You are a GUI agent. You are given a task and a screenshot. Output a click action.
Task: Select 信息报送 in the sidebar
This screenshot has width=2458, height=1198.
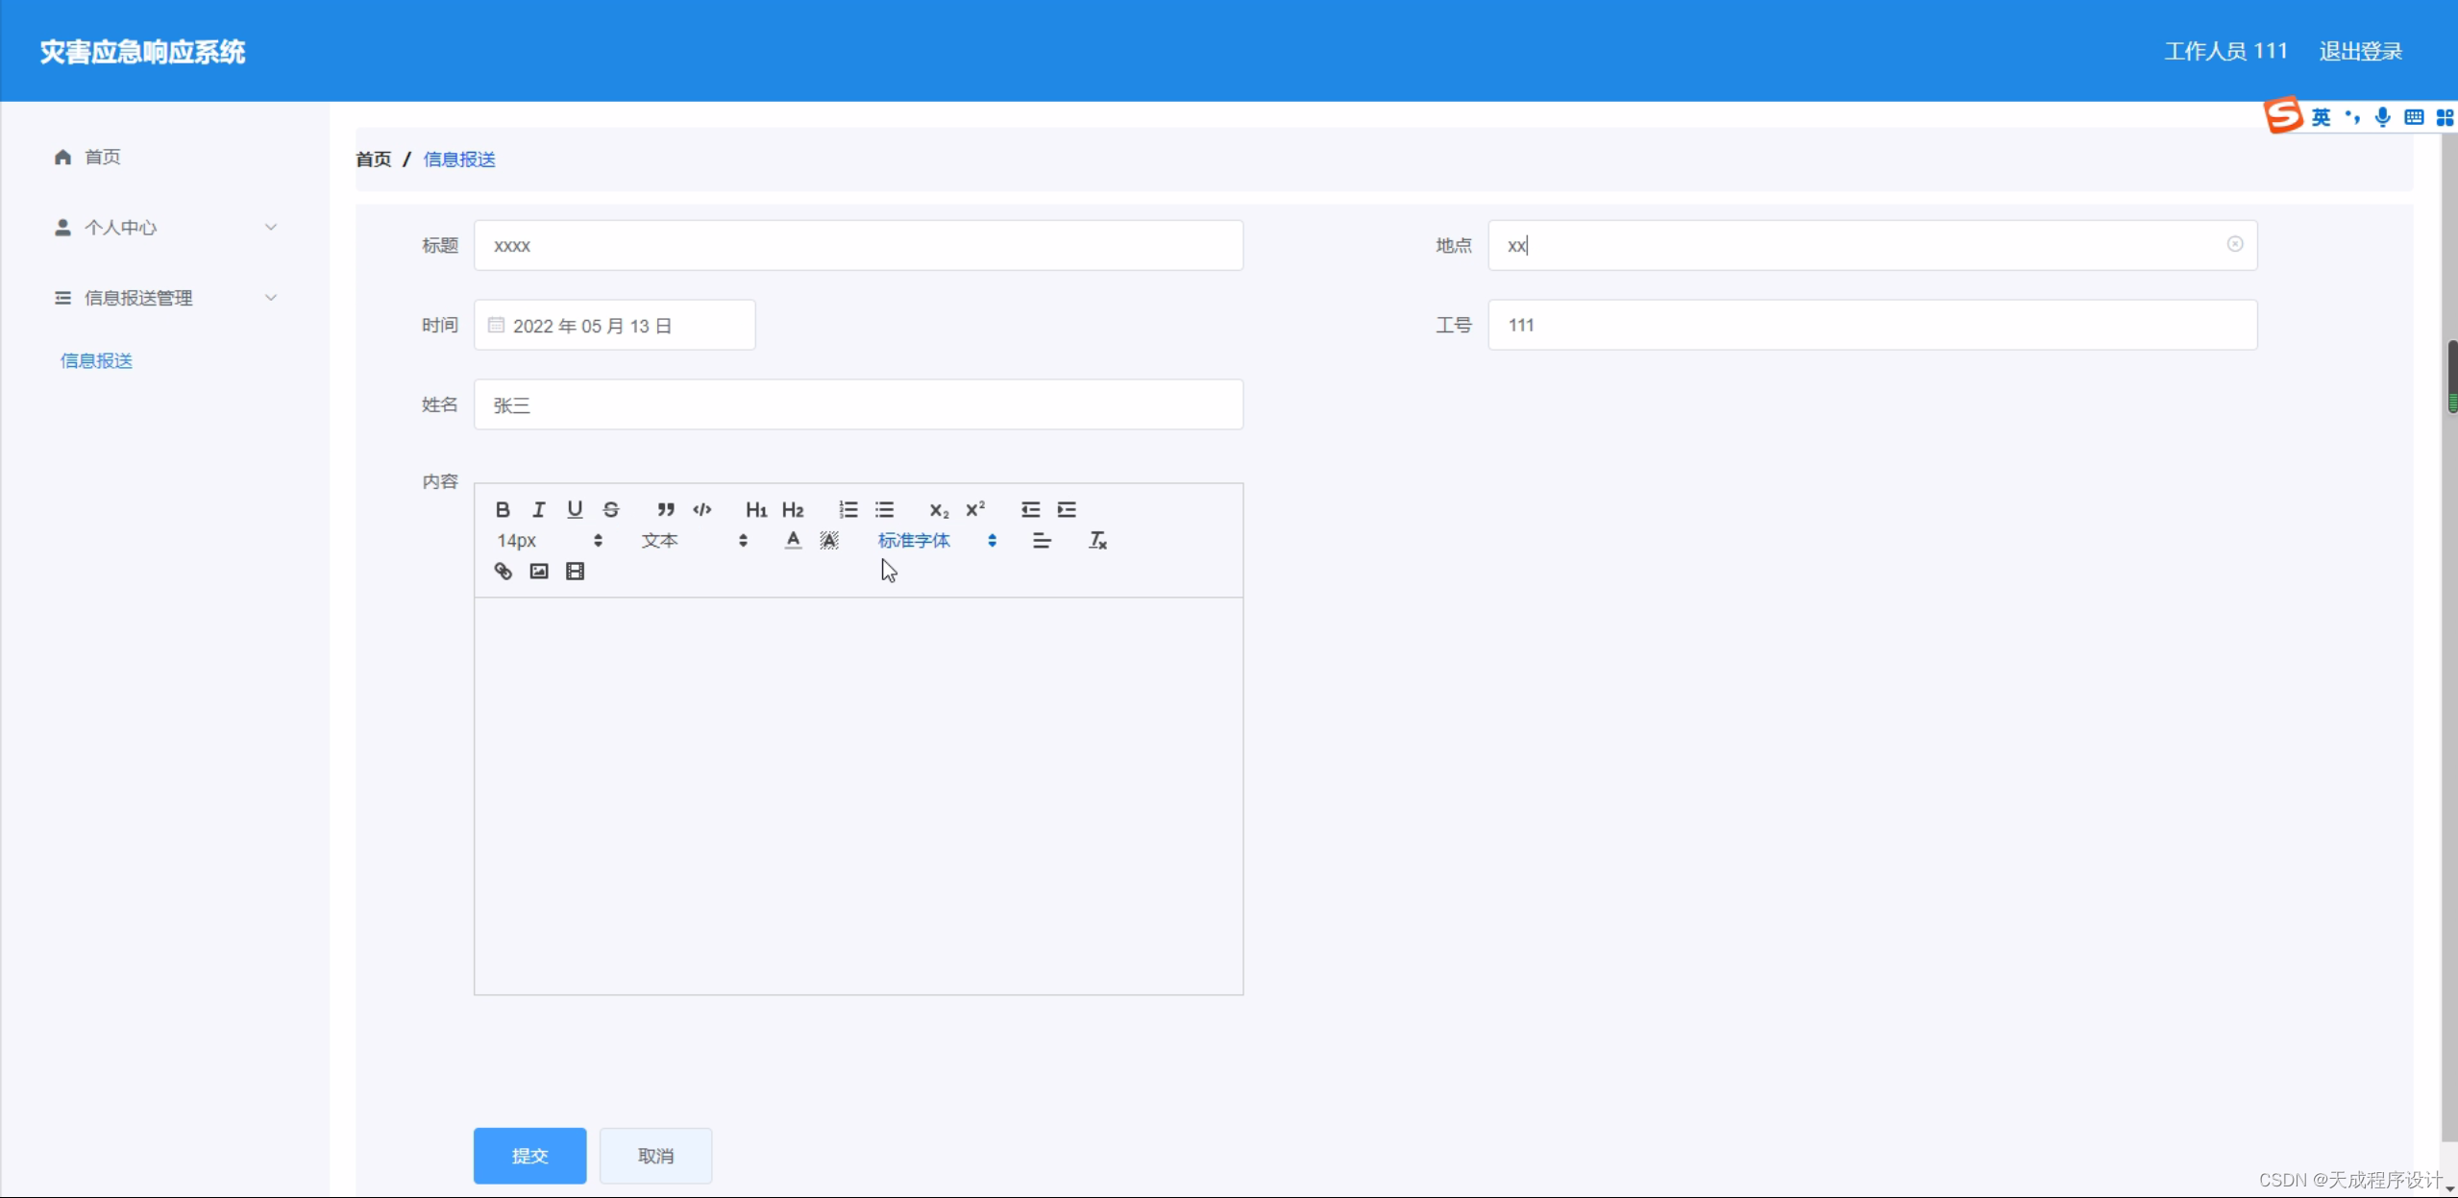96,360
